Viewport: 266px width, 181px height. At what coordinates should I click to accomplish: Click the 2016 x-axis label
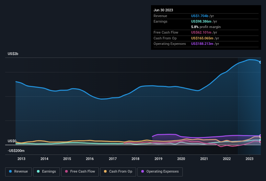pos(90,159)
